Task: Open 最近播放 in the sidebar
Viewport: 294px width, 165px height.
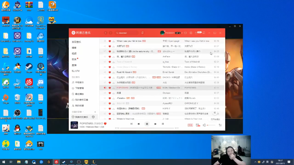Action: [79, 94]
